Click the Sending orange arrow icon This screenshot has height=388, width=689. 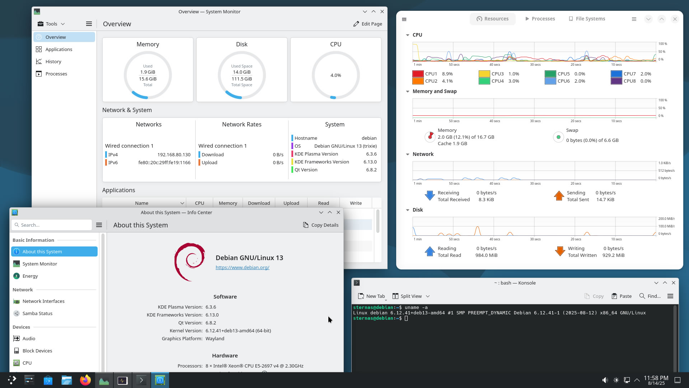click(x=559, y=195)
